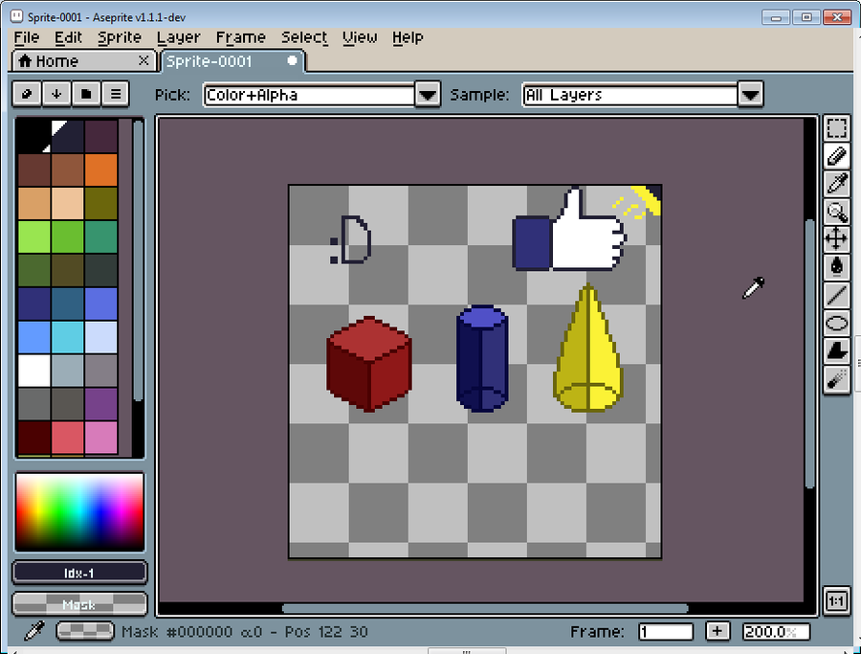Open the palette options menu icon
861x654 pixels.
(x=116, y=94)
